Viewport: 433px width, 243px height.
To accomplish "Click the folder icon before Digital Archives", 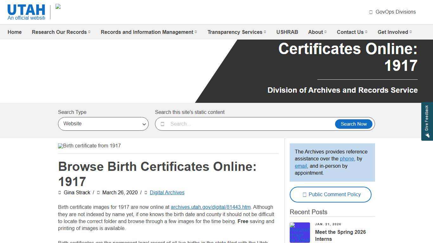I will (146, 192).
